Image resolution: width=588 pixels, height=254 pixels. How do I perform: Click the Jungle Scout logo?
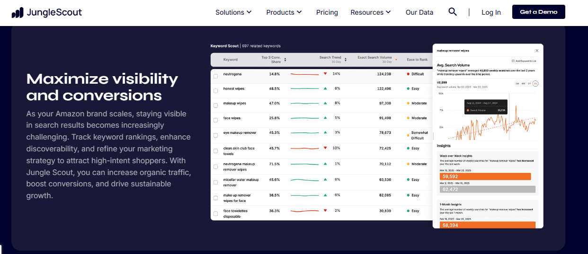(x=47, y=12)
